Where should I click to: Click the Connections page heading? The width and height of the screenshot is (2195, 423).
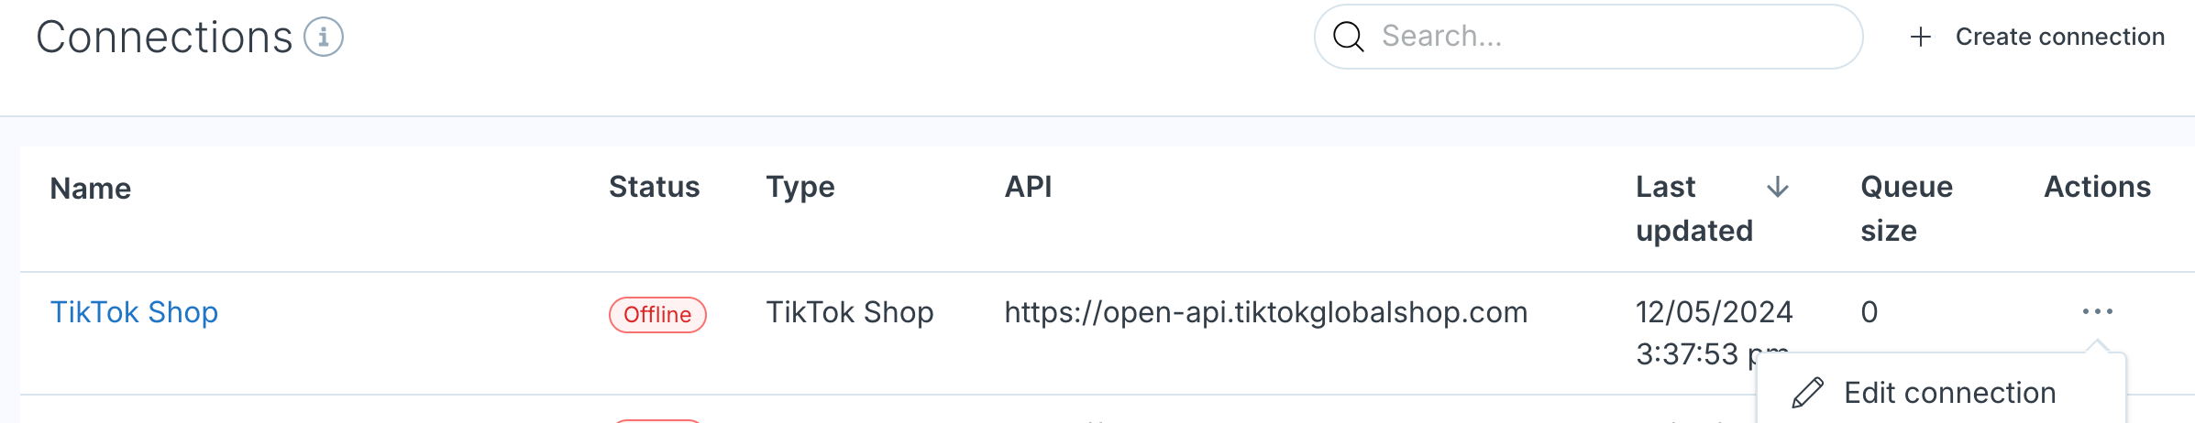pyautogui.click(x=164, y=38)
